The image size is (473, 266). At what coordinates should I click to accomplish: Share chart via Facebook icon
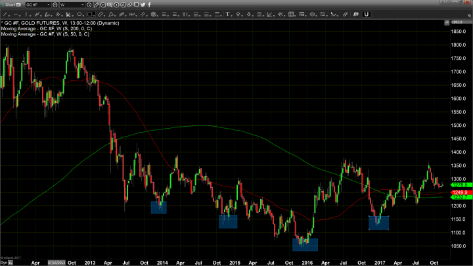point(150,5)
